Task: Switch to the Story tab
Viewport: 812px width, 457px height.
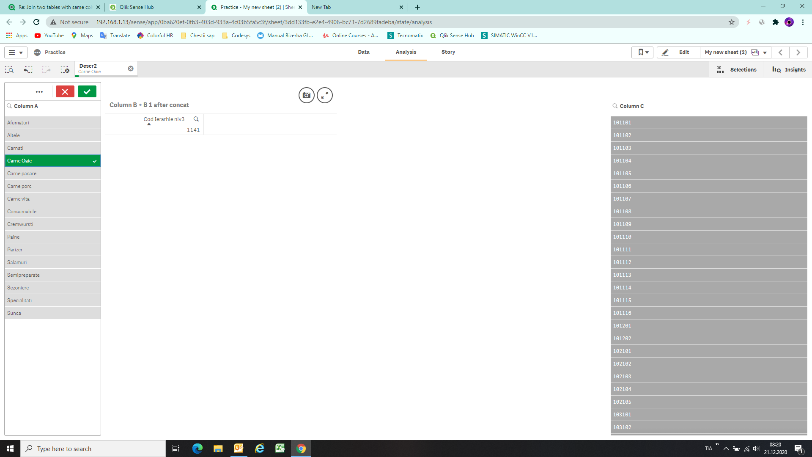Action: point(448,52)
